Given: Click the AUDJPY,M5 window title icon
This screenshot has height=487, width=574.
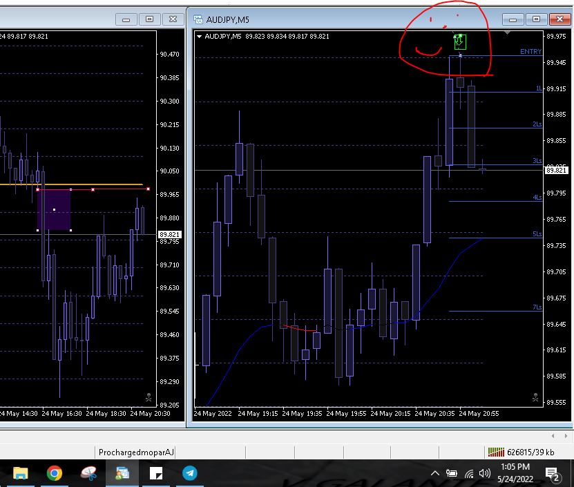Looking at the screenshot, I should pyautogui.click(x=198, y=19).
